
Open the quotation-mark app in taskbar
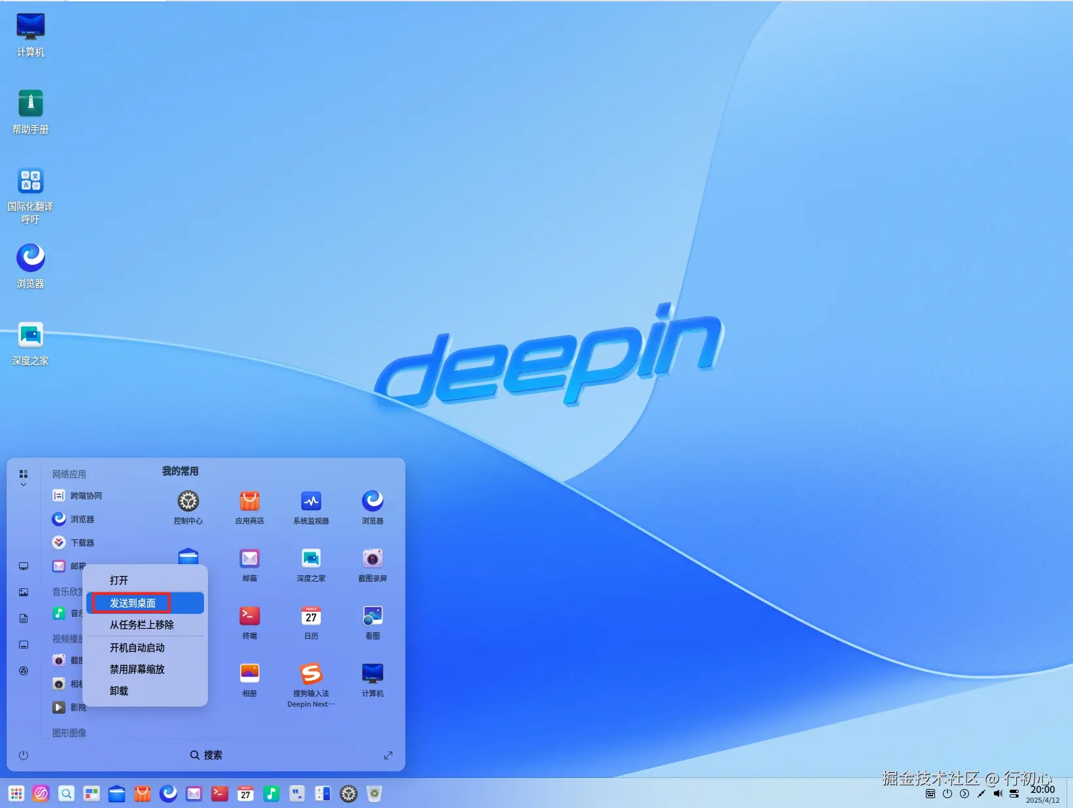(x=298, y=794)
